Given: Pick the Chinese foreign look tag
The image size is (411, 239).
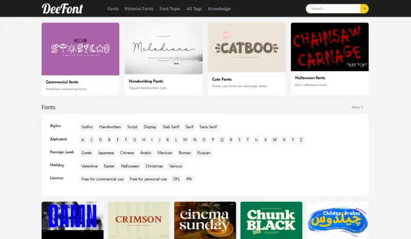Looking at the screenshot, I should (x=127, y=153).
